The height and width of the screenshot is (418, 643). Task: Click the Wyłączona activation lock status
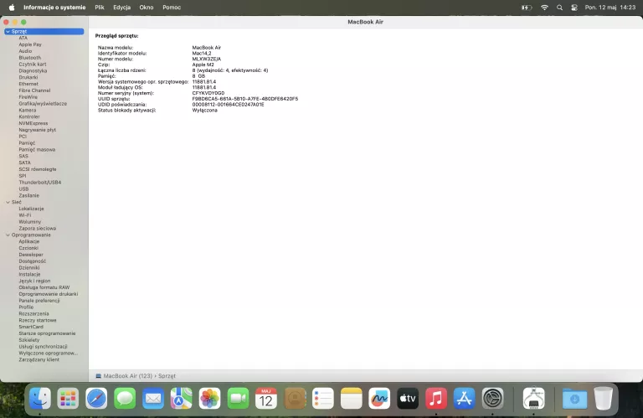[204, 111]
